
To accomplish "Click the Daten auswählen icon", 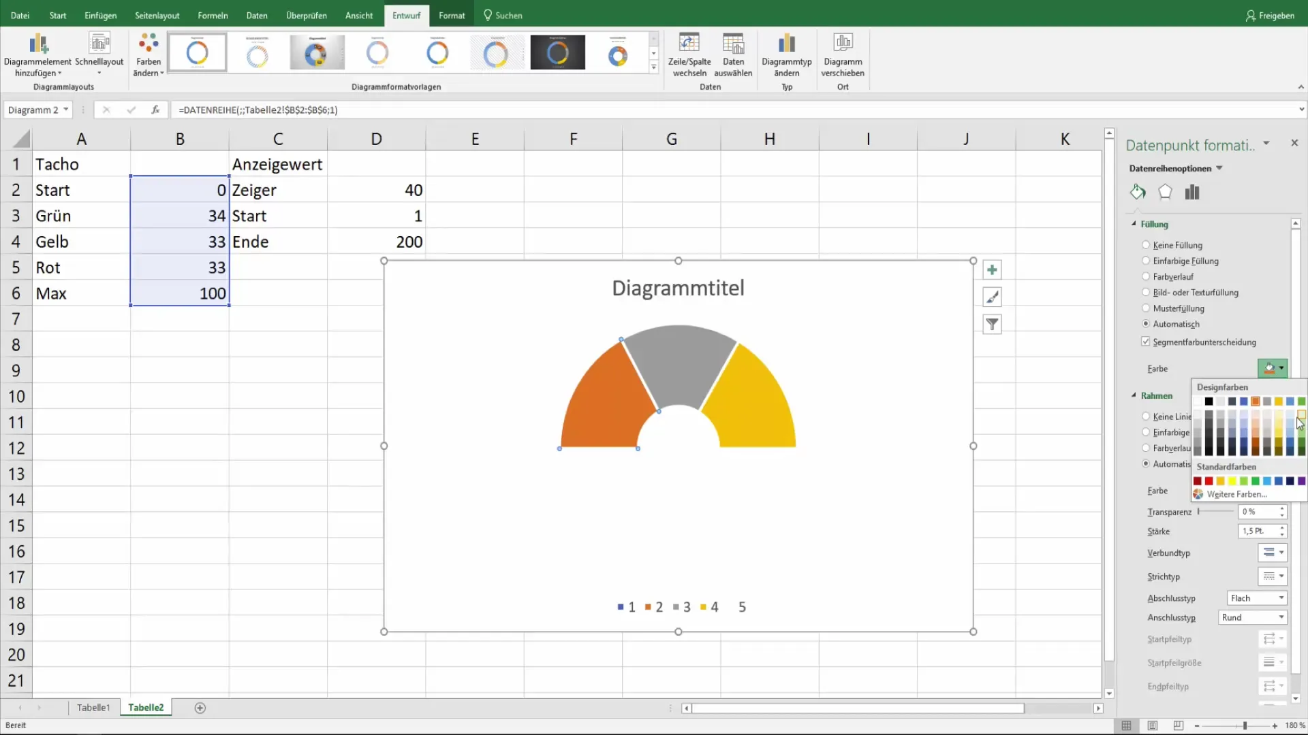I will click(733, 44).
